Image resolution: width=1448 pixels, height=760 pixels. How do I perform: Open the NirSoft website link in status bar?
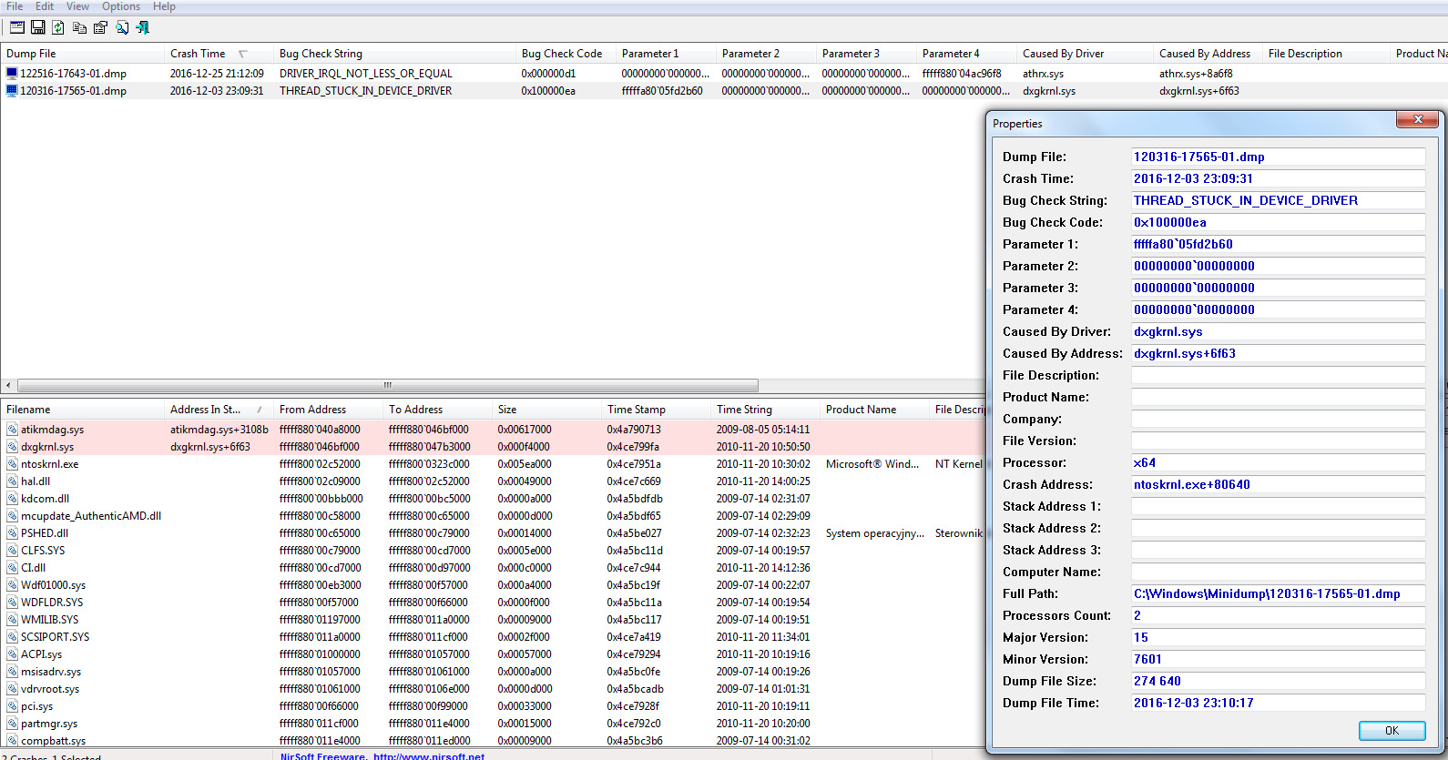[x=429, y=755]
